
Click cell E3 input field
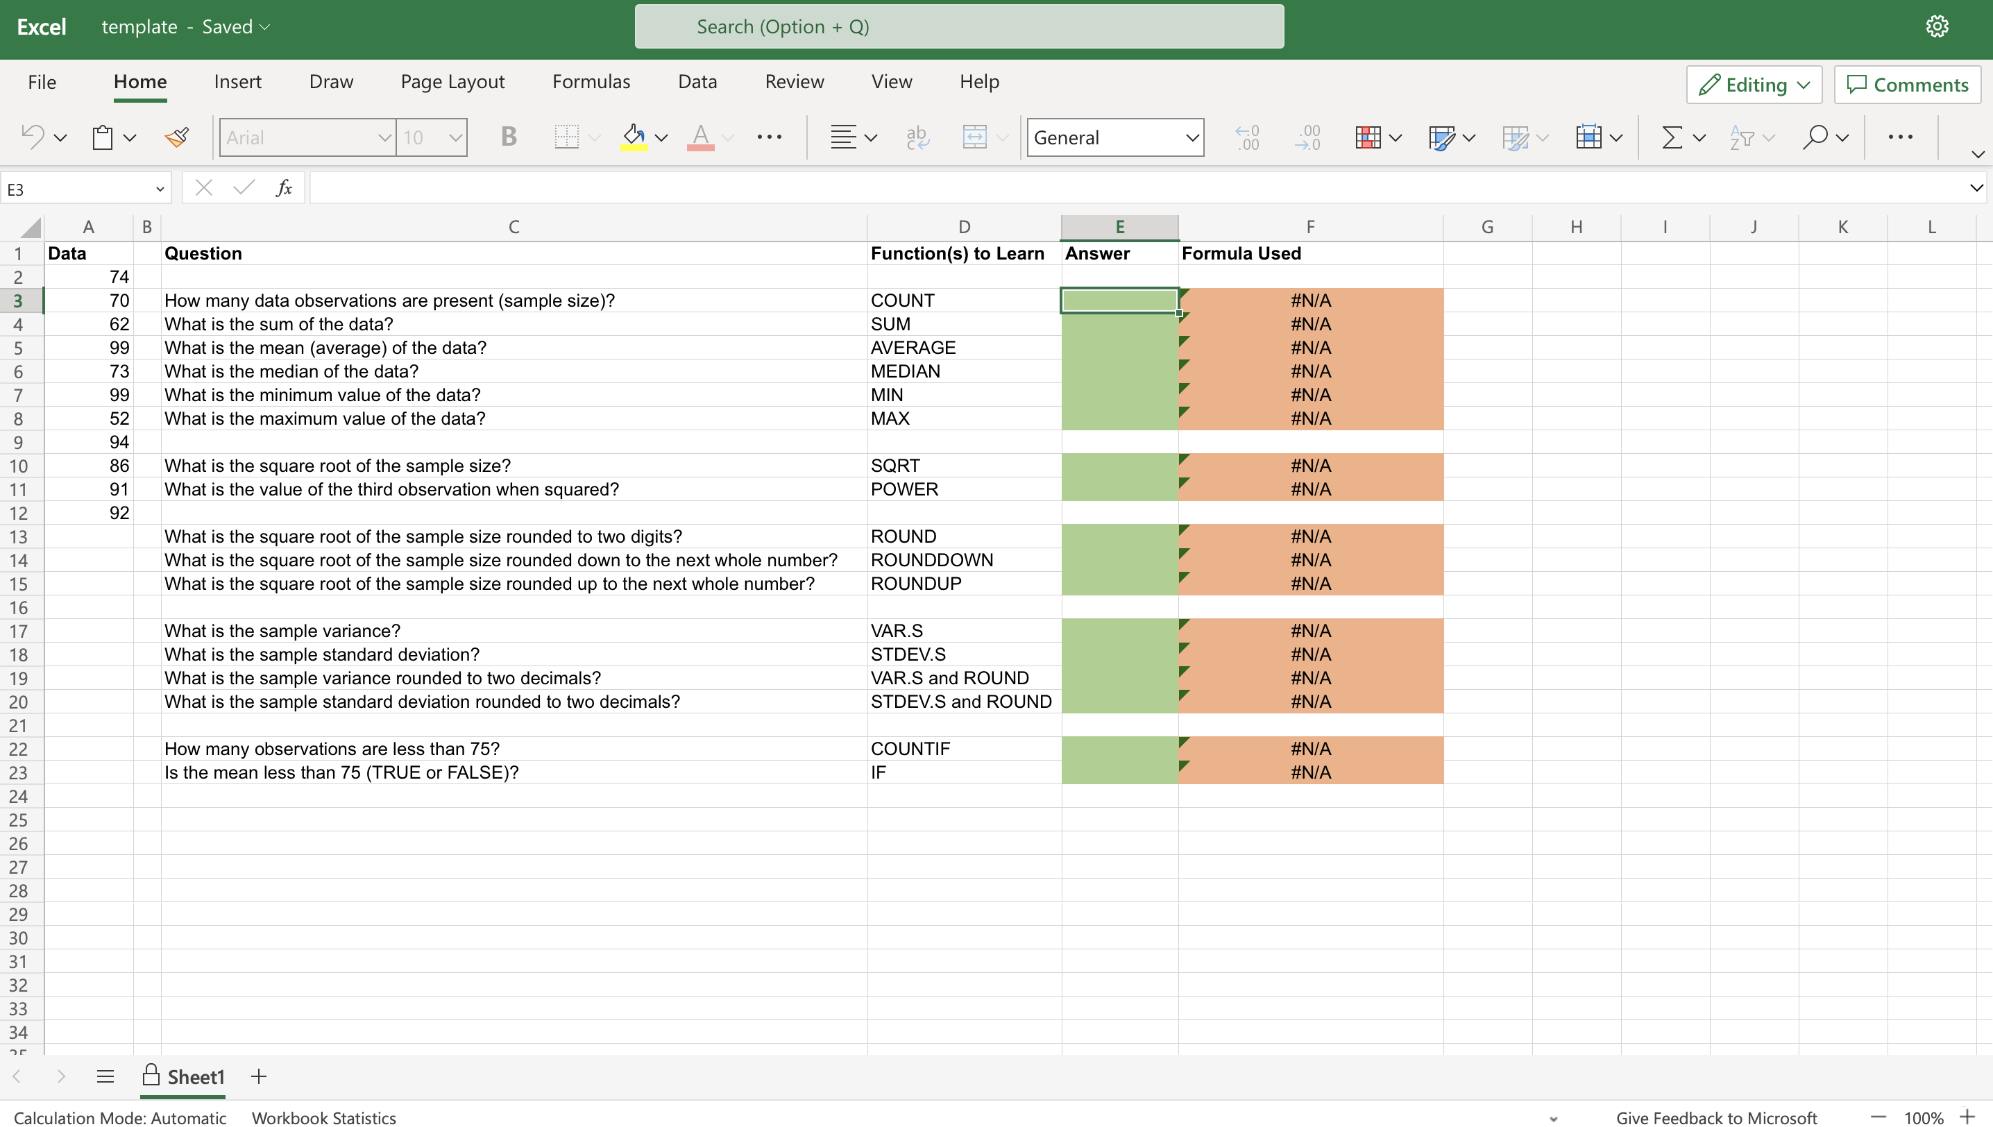tap(1119, 300)
